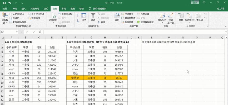Select cell containing 诺基亚

click(x=75, y=78)
